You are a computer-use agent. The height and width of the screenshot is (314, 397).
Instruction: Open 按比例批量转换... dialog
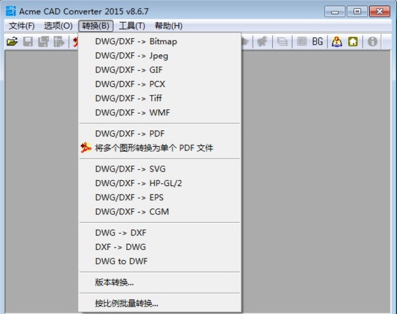click(159, 303)
